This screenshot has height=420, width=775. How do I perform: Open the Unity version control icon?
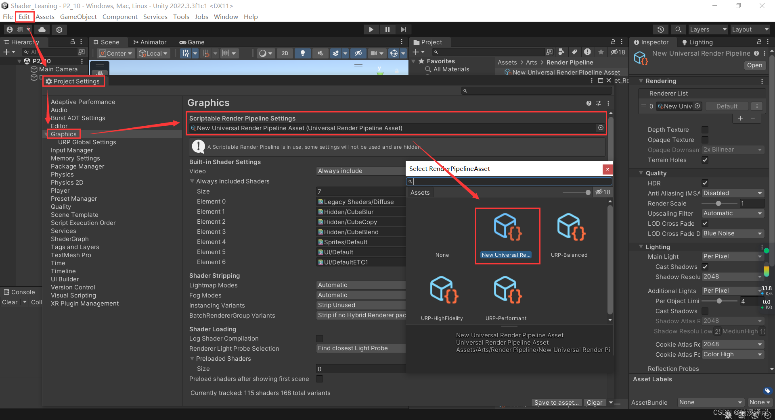tap(59, 29)
